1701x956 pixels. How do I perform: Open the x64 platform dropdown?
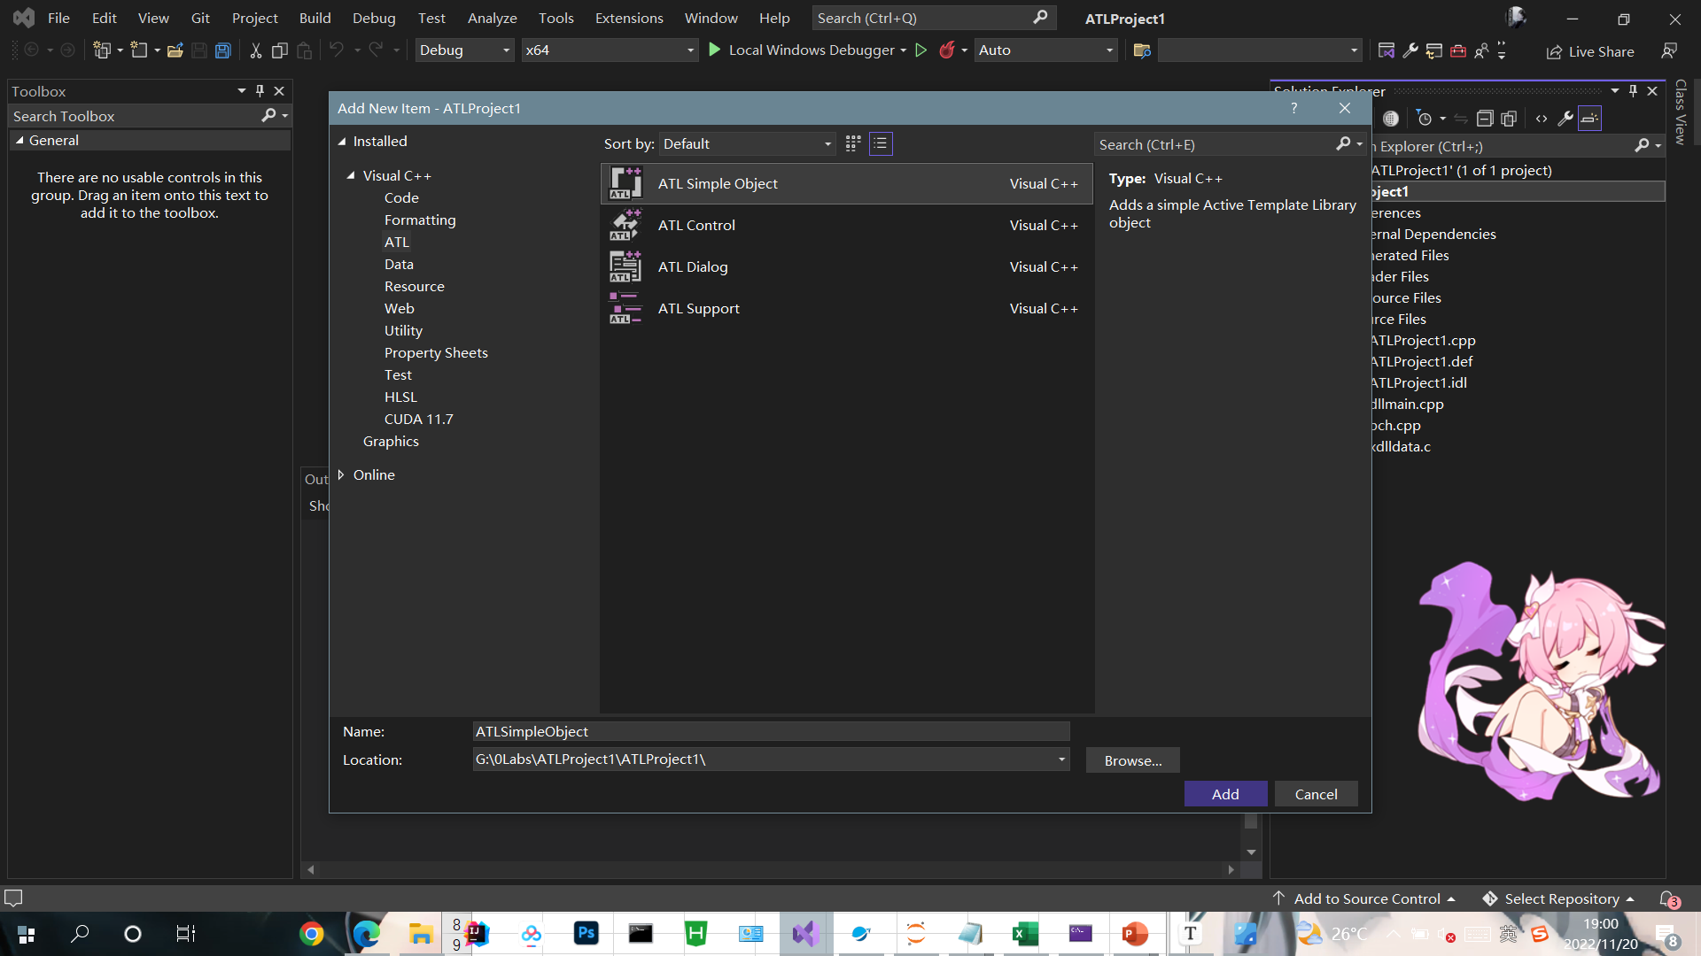coord(610,50)
